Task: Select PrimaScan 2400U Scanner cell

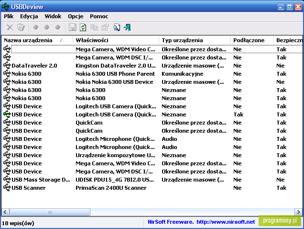Action: (111, 188)
